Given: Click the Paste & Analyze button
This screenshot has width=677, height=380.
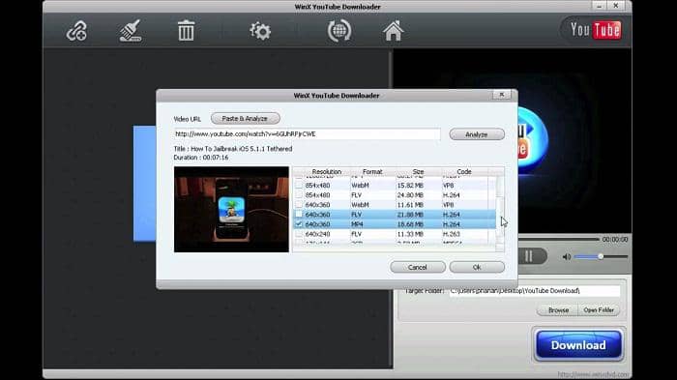Looking at the screenshot, I should [246, 118].
